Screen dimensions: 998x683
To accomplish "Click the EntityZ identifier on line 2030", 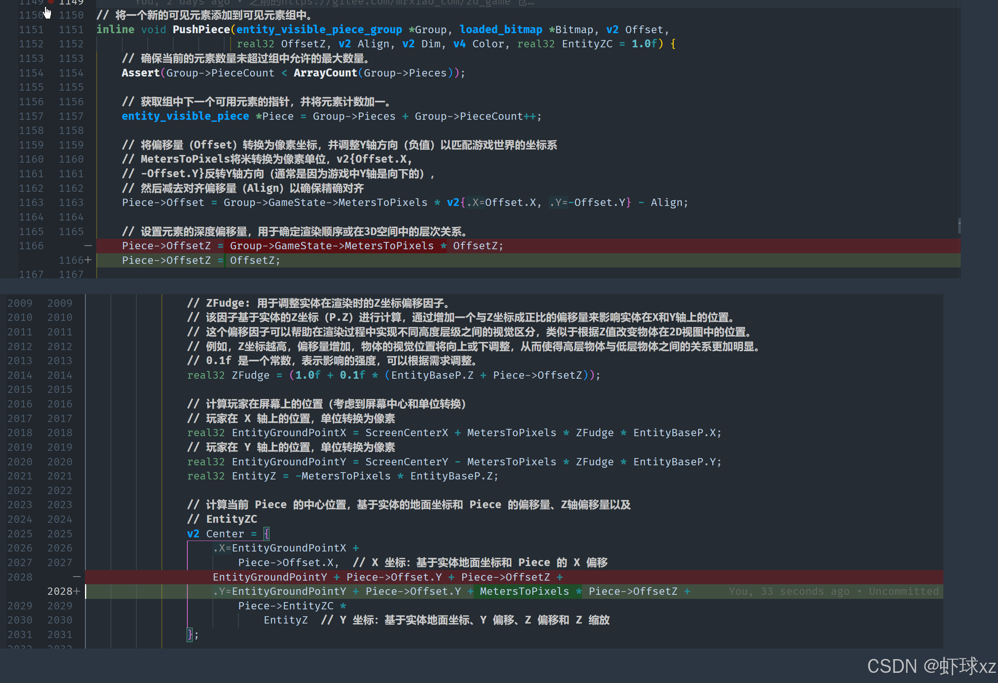I will pyautogui.click(x=286, y=620).
